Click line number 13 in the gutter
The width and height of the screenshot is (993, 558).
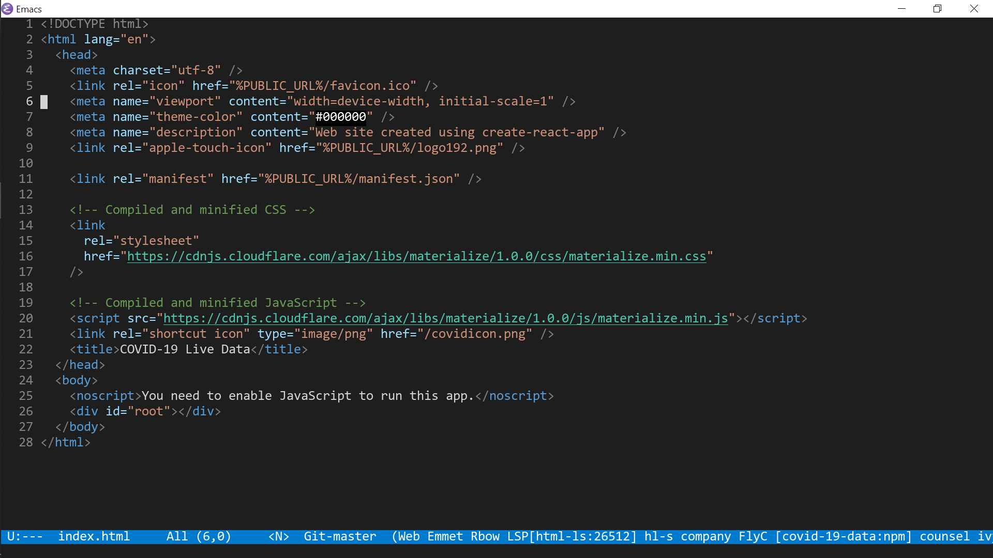[x=26, y=210]
